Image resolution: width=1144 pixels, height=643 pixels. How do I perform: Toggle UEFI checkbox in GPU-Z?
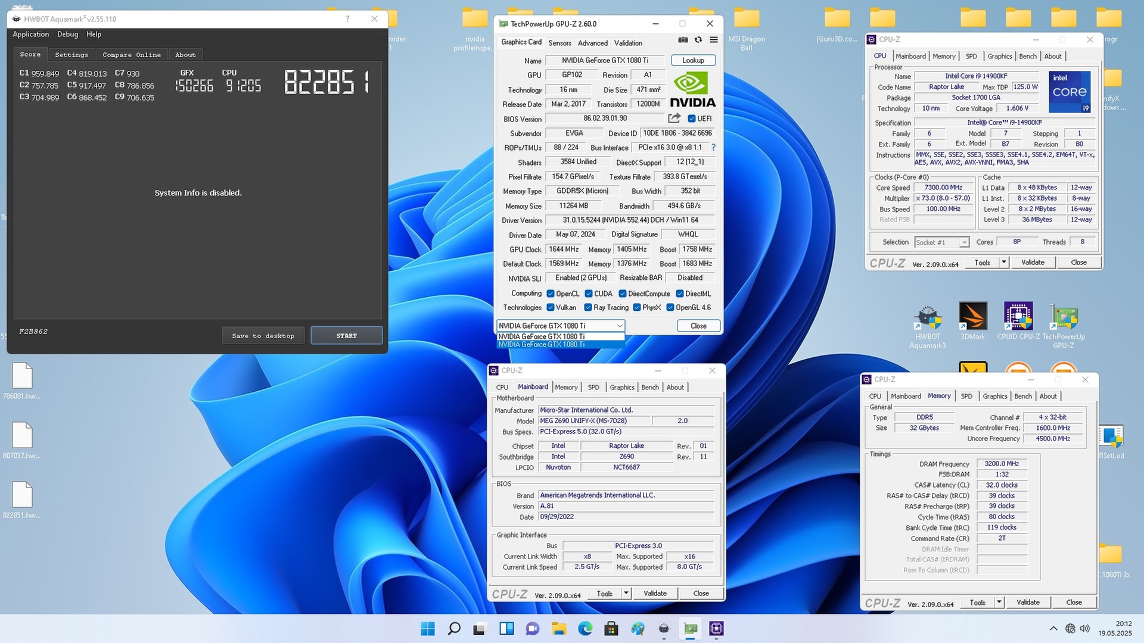[692, 118]
